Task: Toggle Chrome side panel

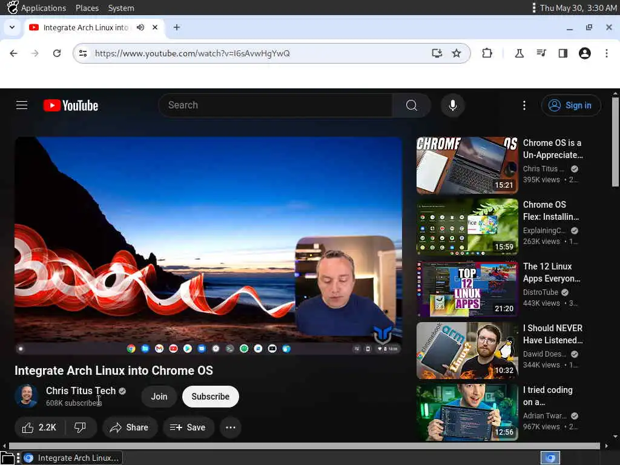Action: [563, 53]
